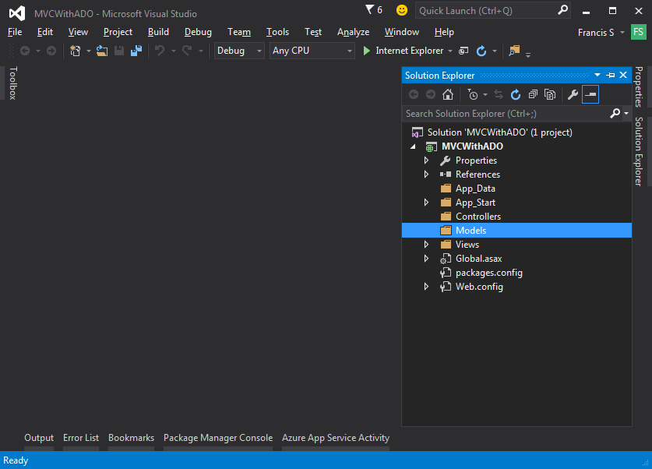This screenshot has width=652, height=469.
Task: Open the Project menu
Action: [x=118, y=32]
